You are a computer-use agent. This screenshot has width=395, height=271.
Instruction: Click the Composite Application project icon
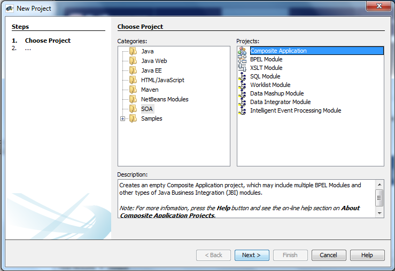click(242, 51)
